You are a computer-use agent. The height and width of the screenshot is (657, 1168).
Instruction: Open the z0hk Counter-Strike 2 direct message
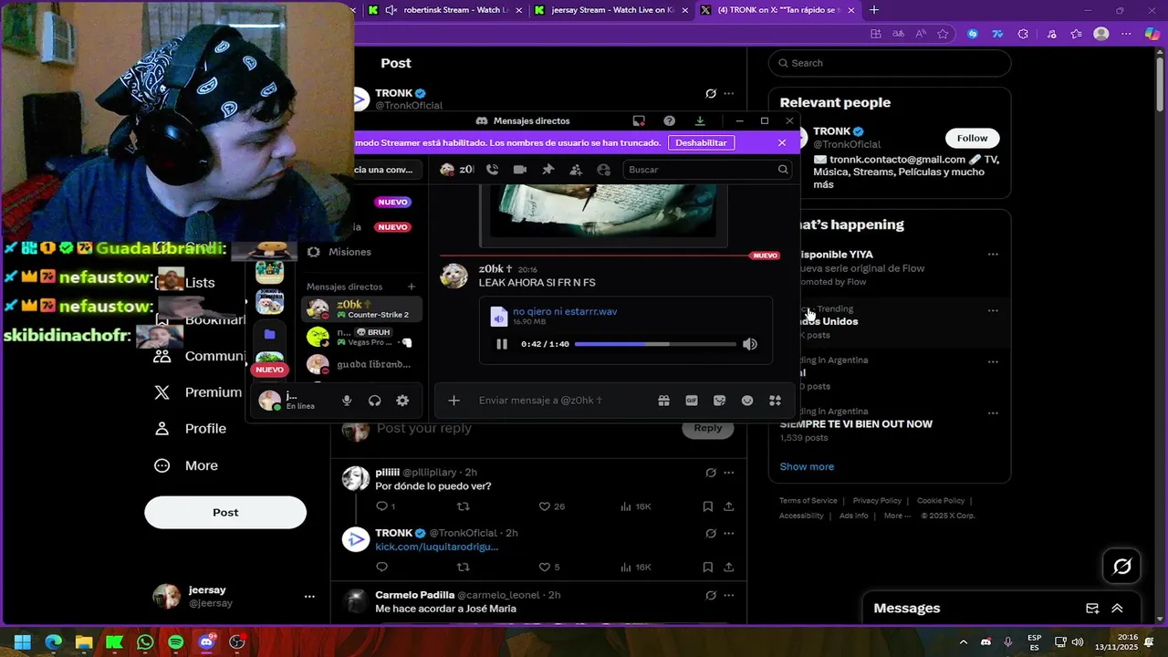point(361,309)
